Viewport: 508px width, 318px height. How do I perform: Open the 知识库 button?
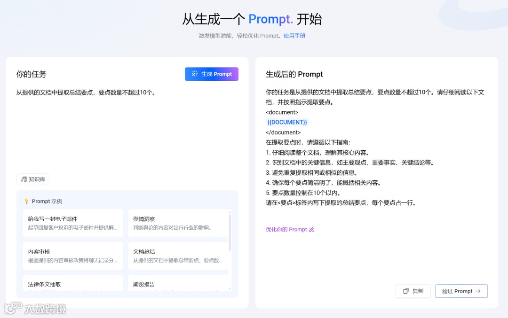33,179
